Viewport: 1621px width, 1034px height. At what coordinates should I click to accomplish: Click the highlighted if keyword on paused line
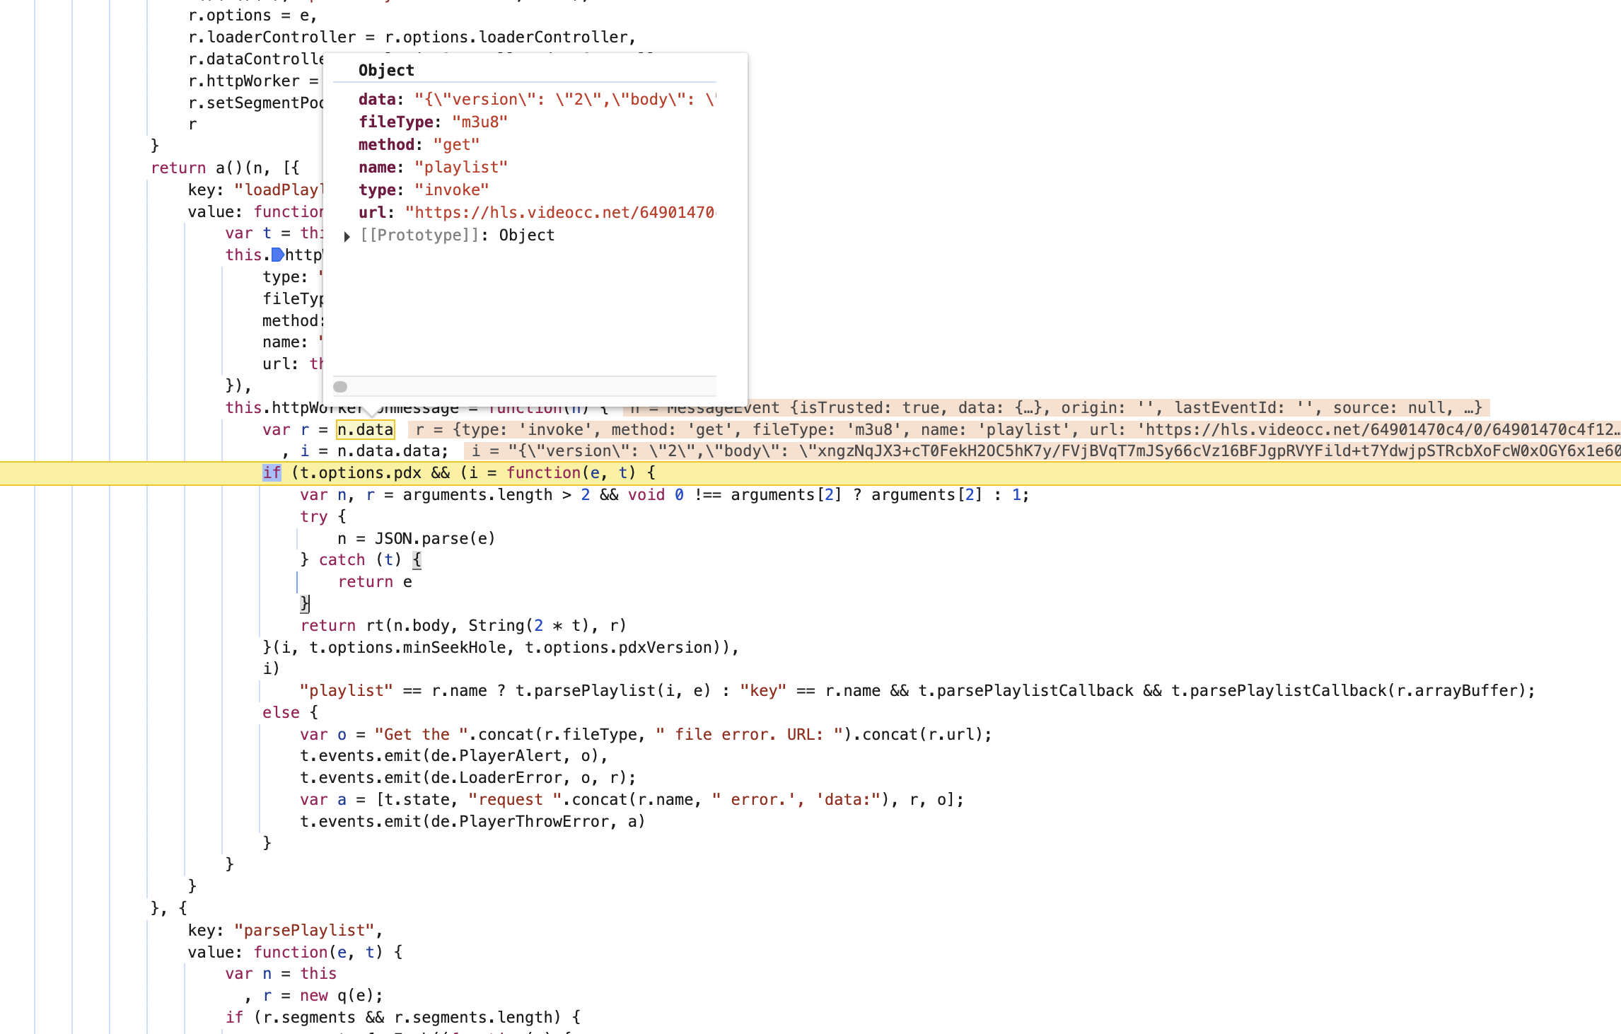click(272, 472)
